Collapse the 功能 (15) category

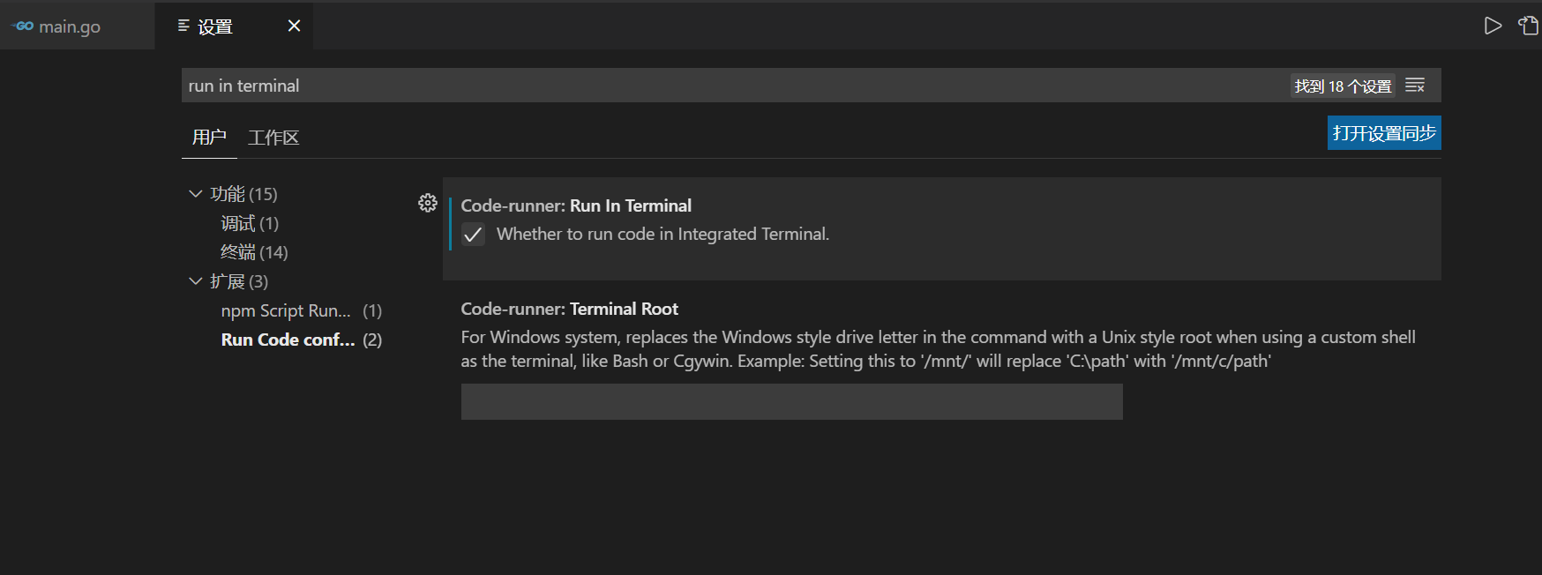point(196,193)
